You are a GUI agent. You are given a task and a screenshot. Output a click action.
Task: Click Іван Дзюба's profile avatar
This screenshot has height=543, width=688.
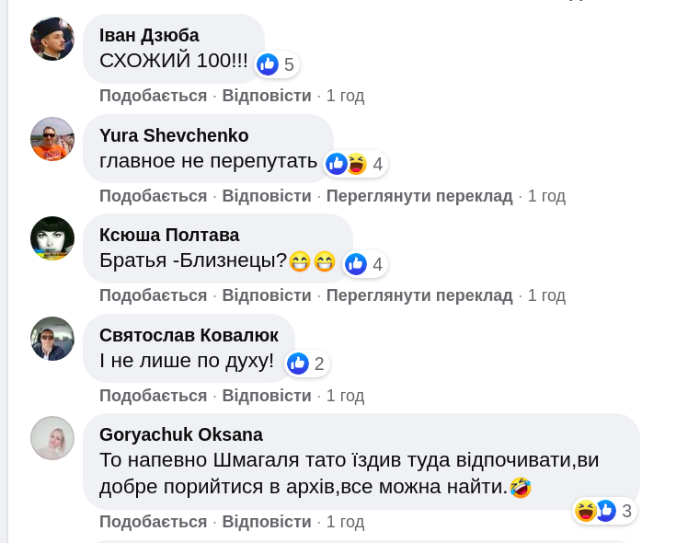click(52, 39)
